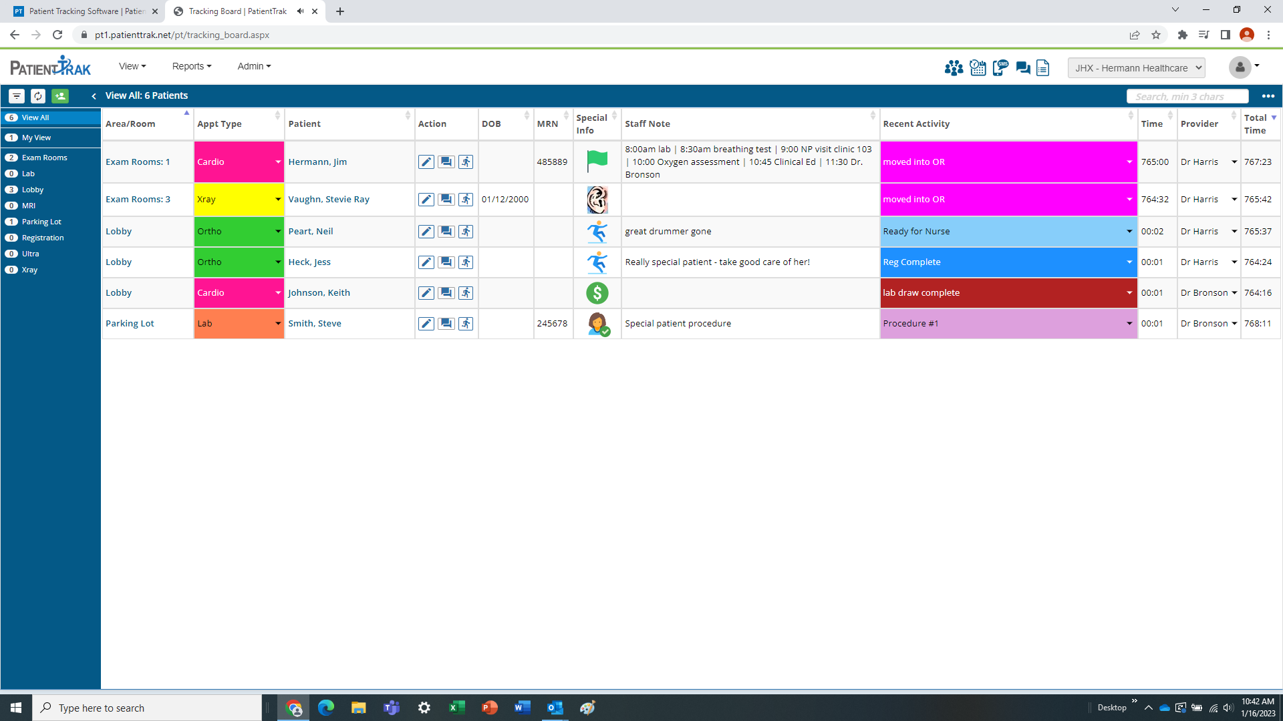
Task: Open Microsoft Teams from the taskbar
Action: pyautogui.click(x=392, y=708)
